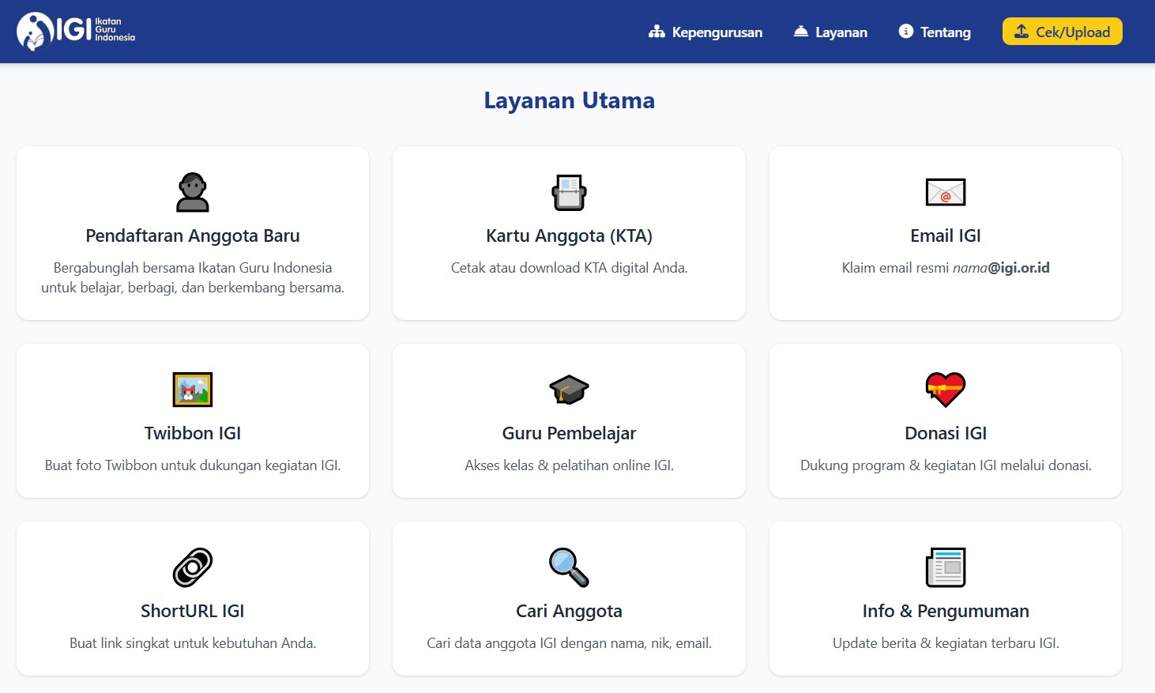Open the Donasi IGI heading link
Screen dimensions: 1155x693
(945, 433)
